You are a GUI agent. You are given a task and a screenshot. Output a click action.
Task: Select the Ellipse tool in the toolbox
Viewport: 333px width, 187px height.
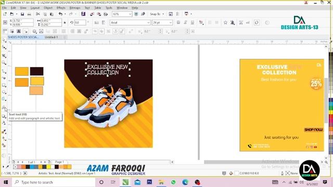click(x=4, y=92)
